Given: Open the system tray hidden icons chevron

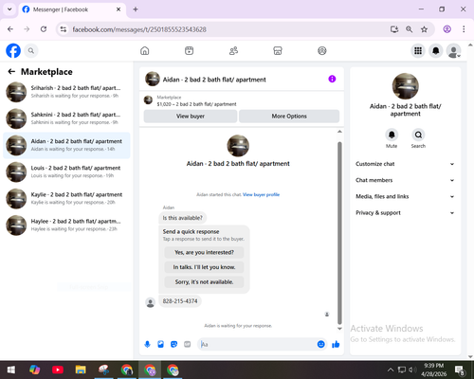Looking at the screenshot, I should [x=391, y=370].
